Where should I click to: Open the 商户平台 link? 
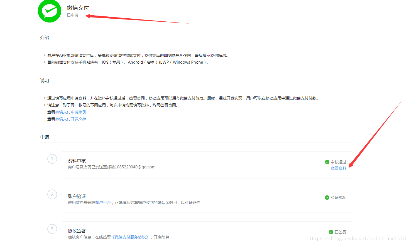pyautogui.click(x=103, y=203)
